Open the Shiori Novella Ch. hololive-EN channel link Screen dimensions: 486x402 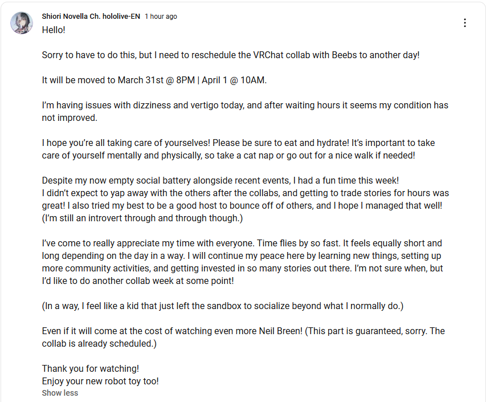(x=91, y=17)
